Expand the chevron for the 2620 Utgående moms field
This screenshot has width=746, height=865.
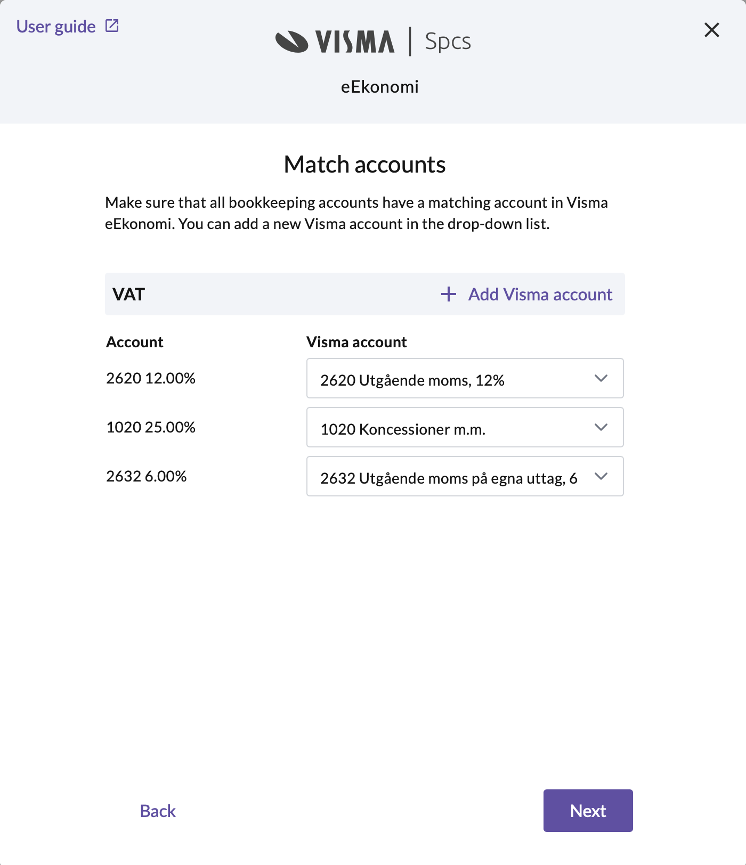pyautogui.click(x=601, y=378)
